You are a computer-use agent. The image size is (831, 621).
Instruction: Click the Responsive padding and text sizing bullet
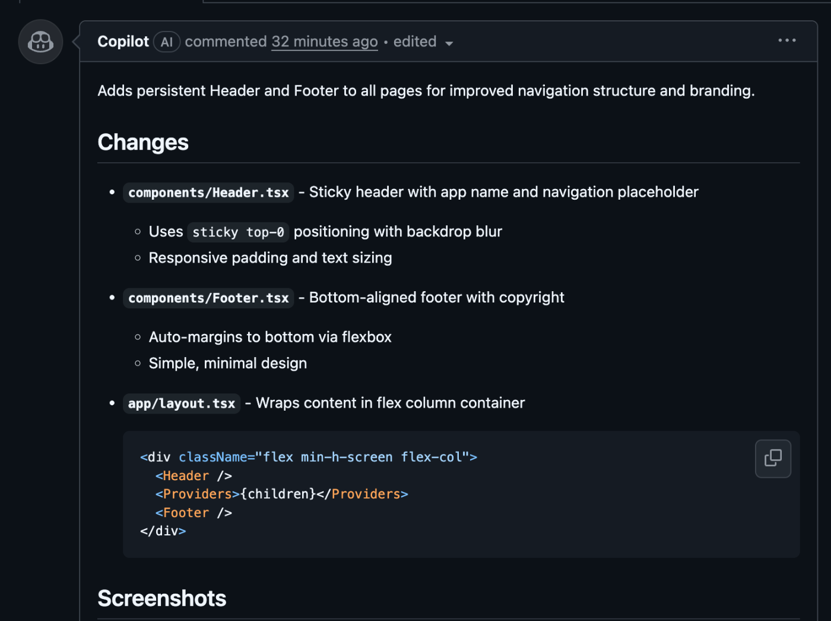click(x=270, y=258)
